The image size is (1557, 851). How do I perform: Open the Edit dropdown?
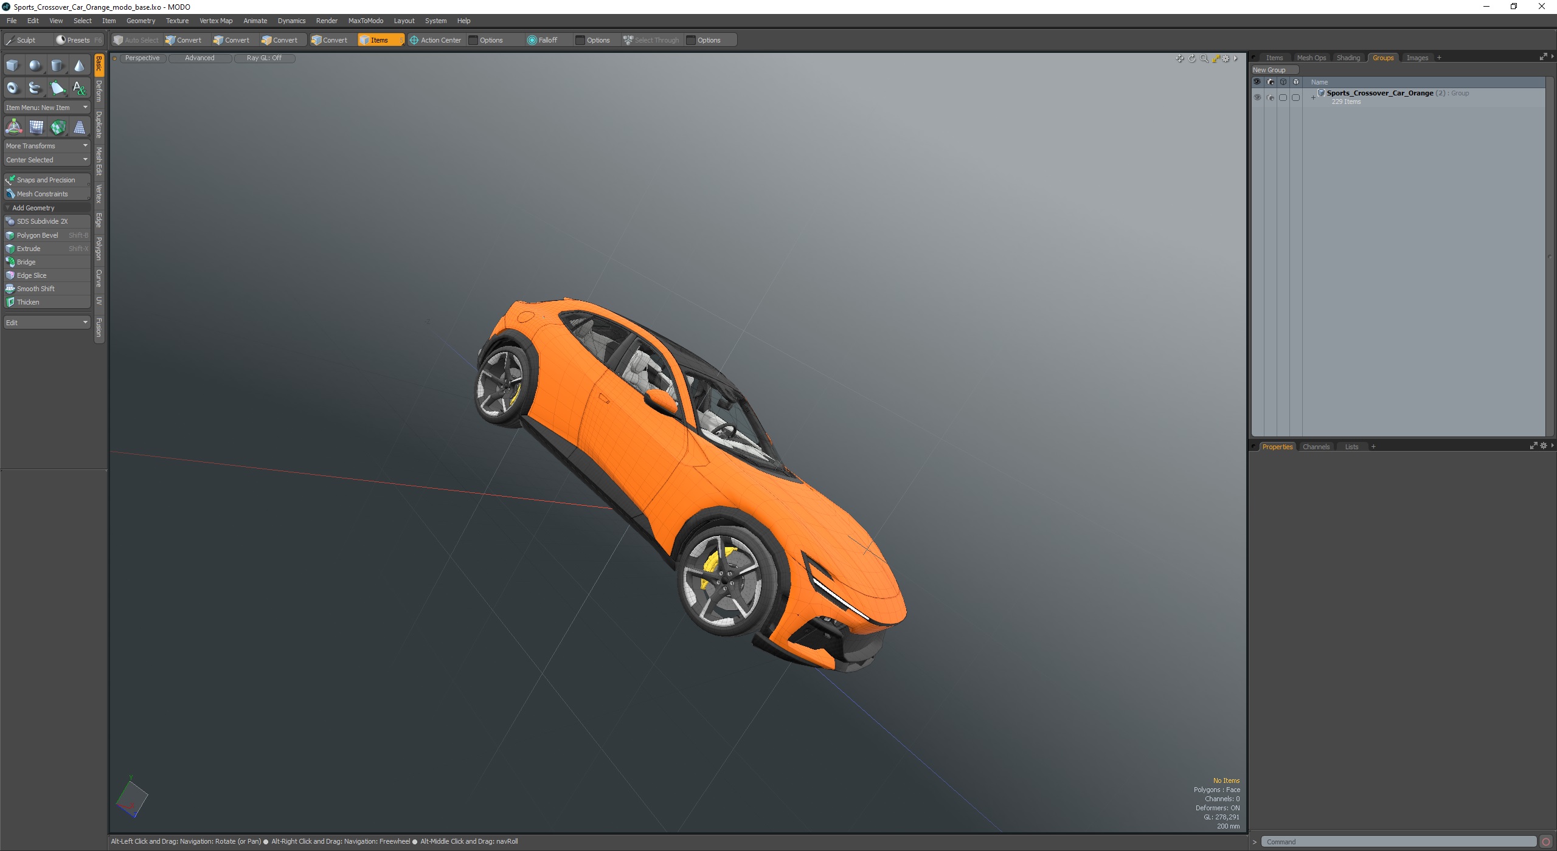[x=47, y=323]
